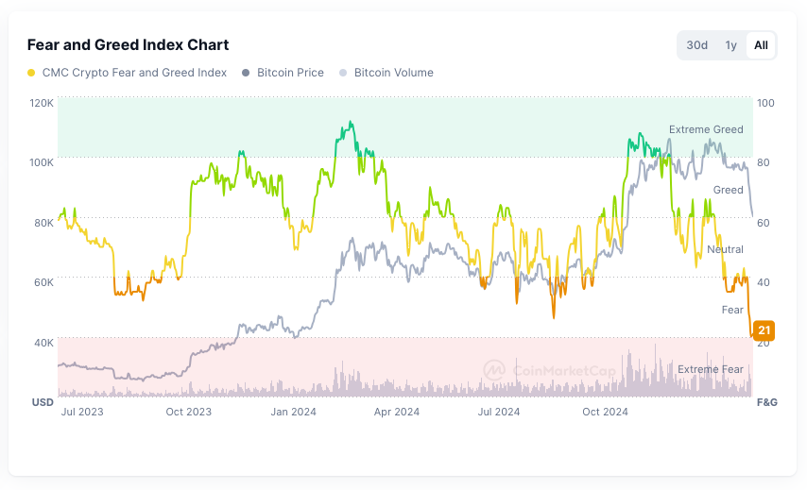Click the Neutral zone label
The height and width of the screenshot is (490, 807).
[x=725, y=249]
